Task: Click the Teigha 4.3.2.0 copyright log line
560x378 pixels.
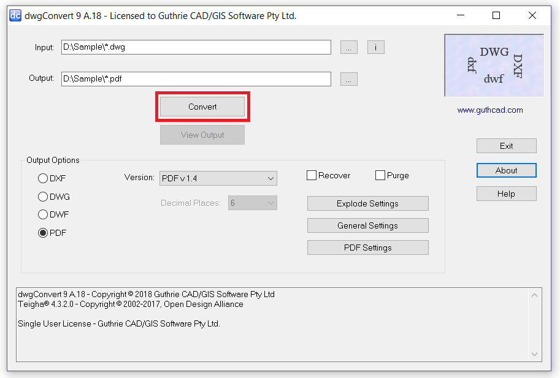Action: pos(131,304)
